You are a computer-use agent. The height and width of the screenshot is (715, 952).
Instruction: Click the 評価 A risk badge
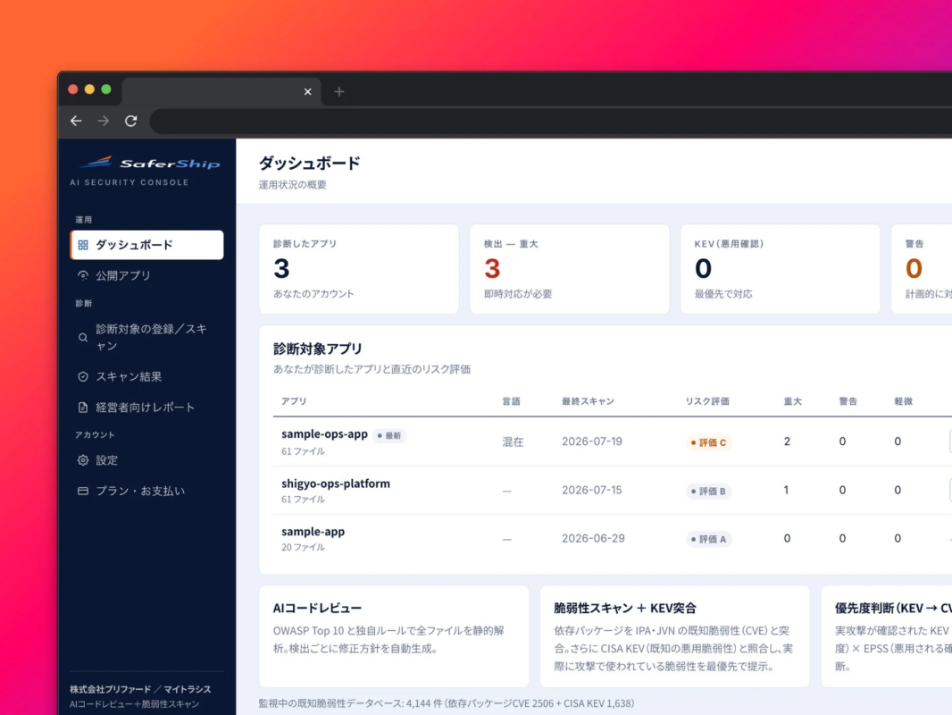(x=708, y=539)
